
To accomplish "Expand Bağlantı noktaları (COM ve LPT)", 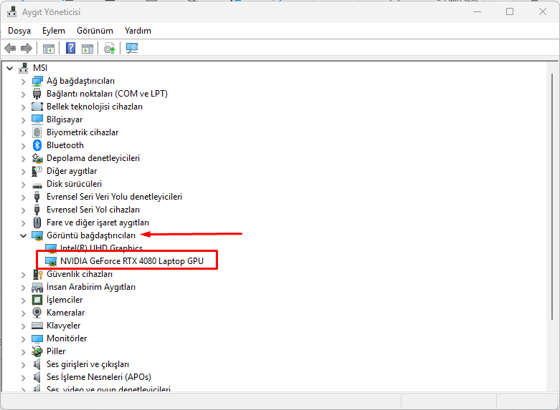I will (23, 94).
